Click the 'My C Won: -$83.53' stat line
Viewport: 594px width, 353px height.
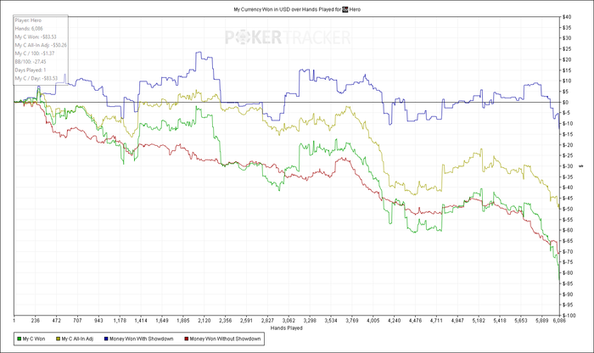(x=36, y=37)
